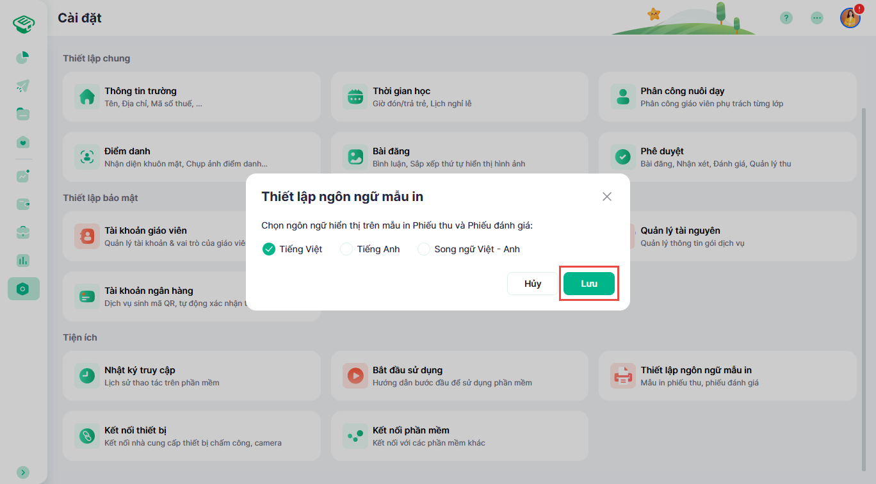Open the Thời gian học settings card
The width and height of the screenshot is (876, 484).
[x=459, y=97]
